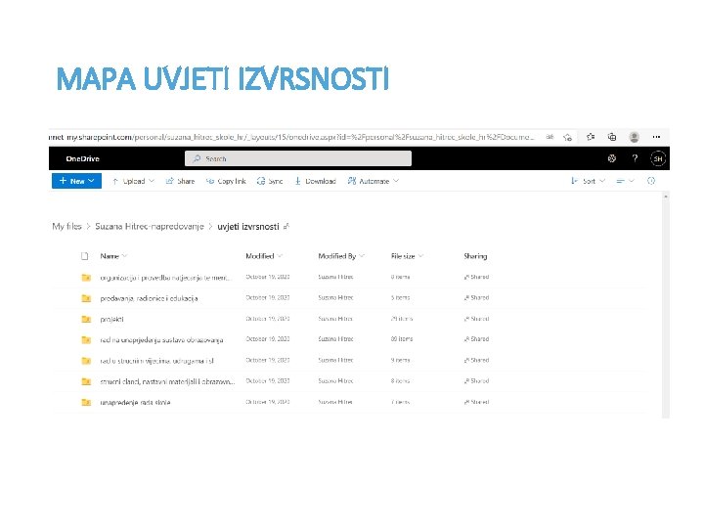Click the Sharing column header
The height and width of the screenshot is (528, 704).
475,256
